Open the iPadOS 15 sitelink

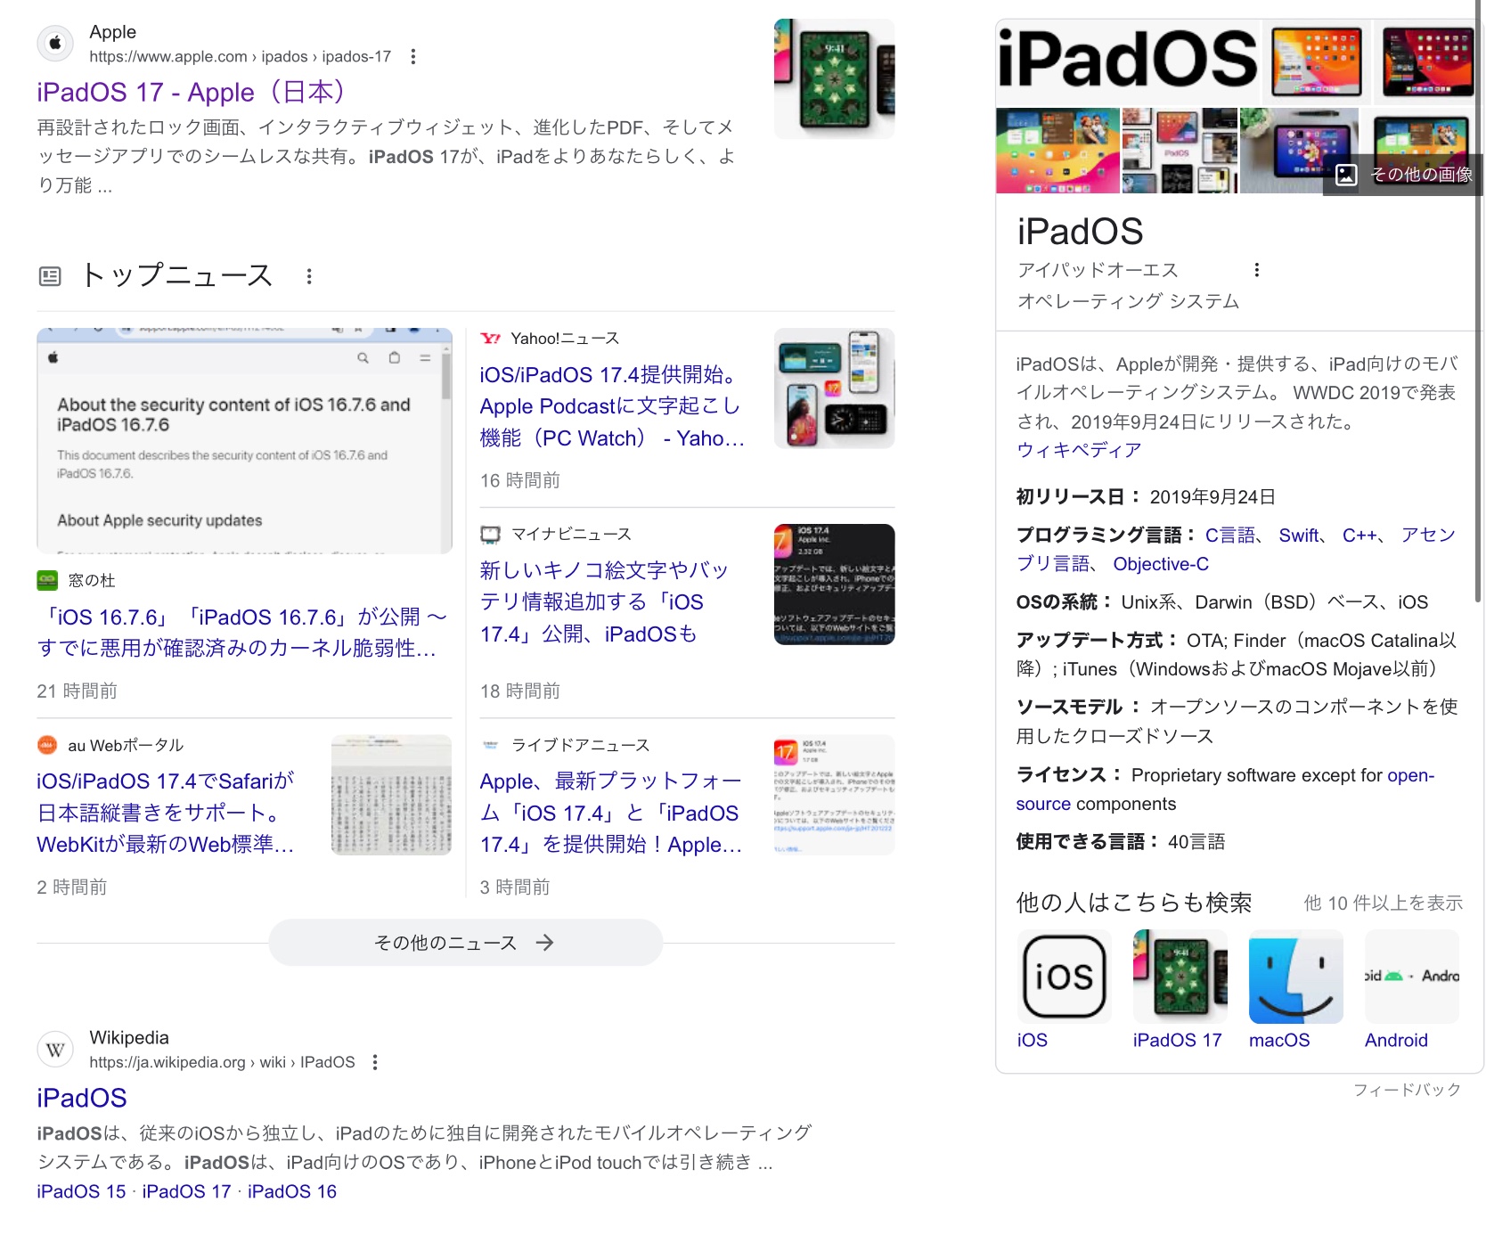point(81,1191)
